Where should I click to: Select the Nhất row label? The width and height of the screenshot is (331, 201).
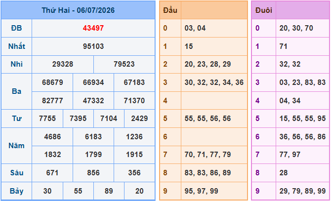click(16, 46)
